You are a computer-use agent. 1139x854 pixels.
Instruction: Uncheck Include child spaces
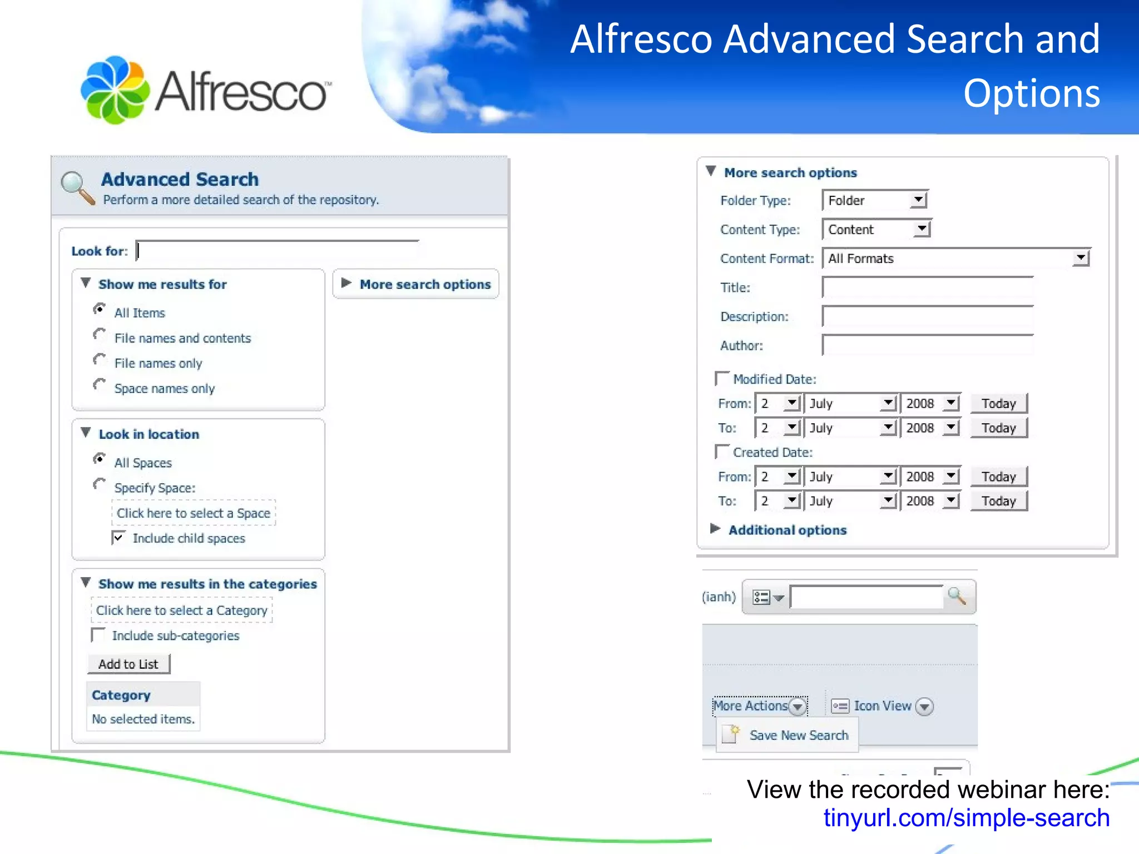(x=118, y=538)
